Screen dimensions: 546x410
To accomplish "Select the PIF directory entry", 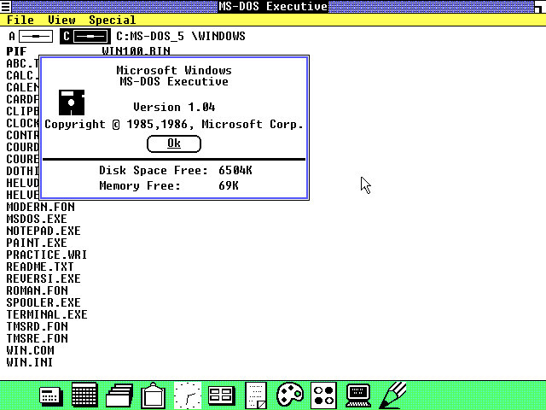I will tap(16, 51).
